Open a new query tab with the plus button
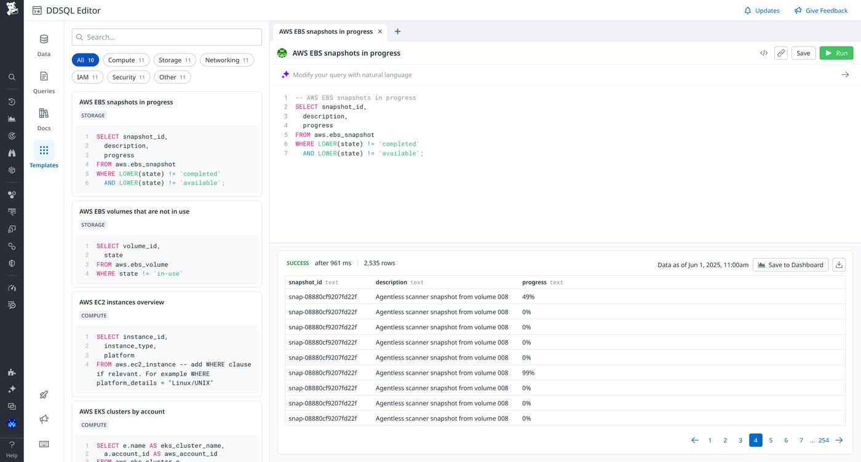 (397, 31)
